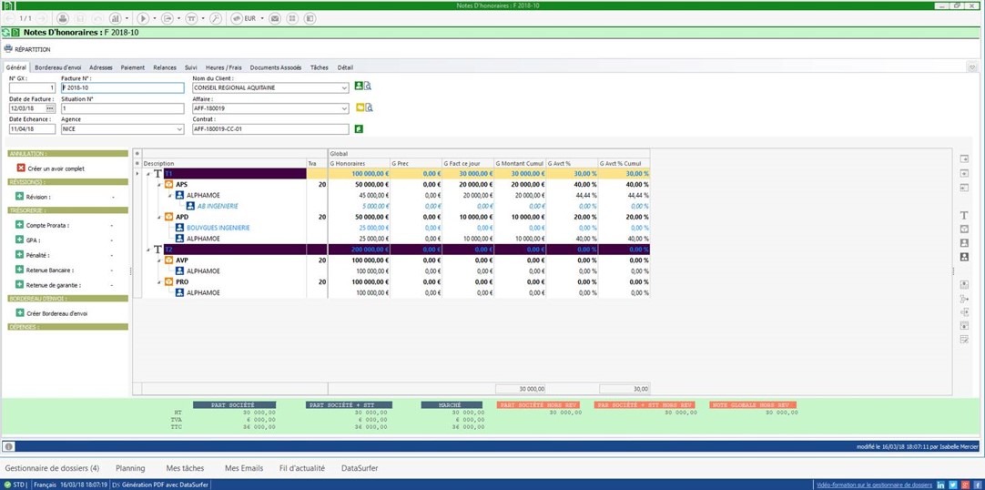Click the Vidéo-formation sur le gestionnaire link
985x490 pixels.
(x=873, y=485)
